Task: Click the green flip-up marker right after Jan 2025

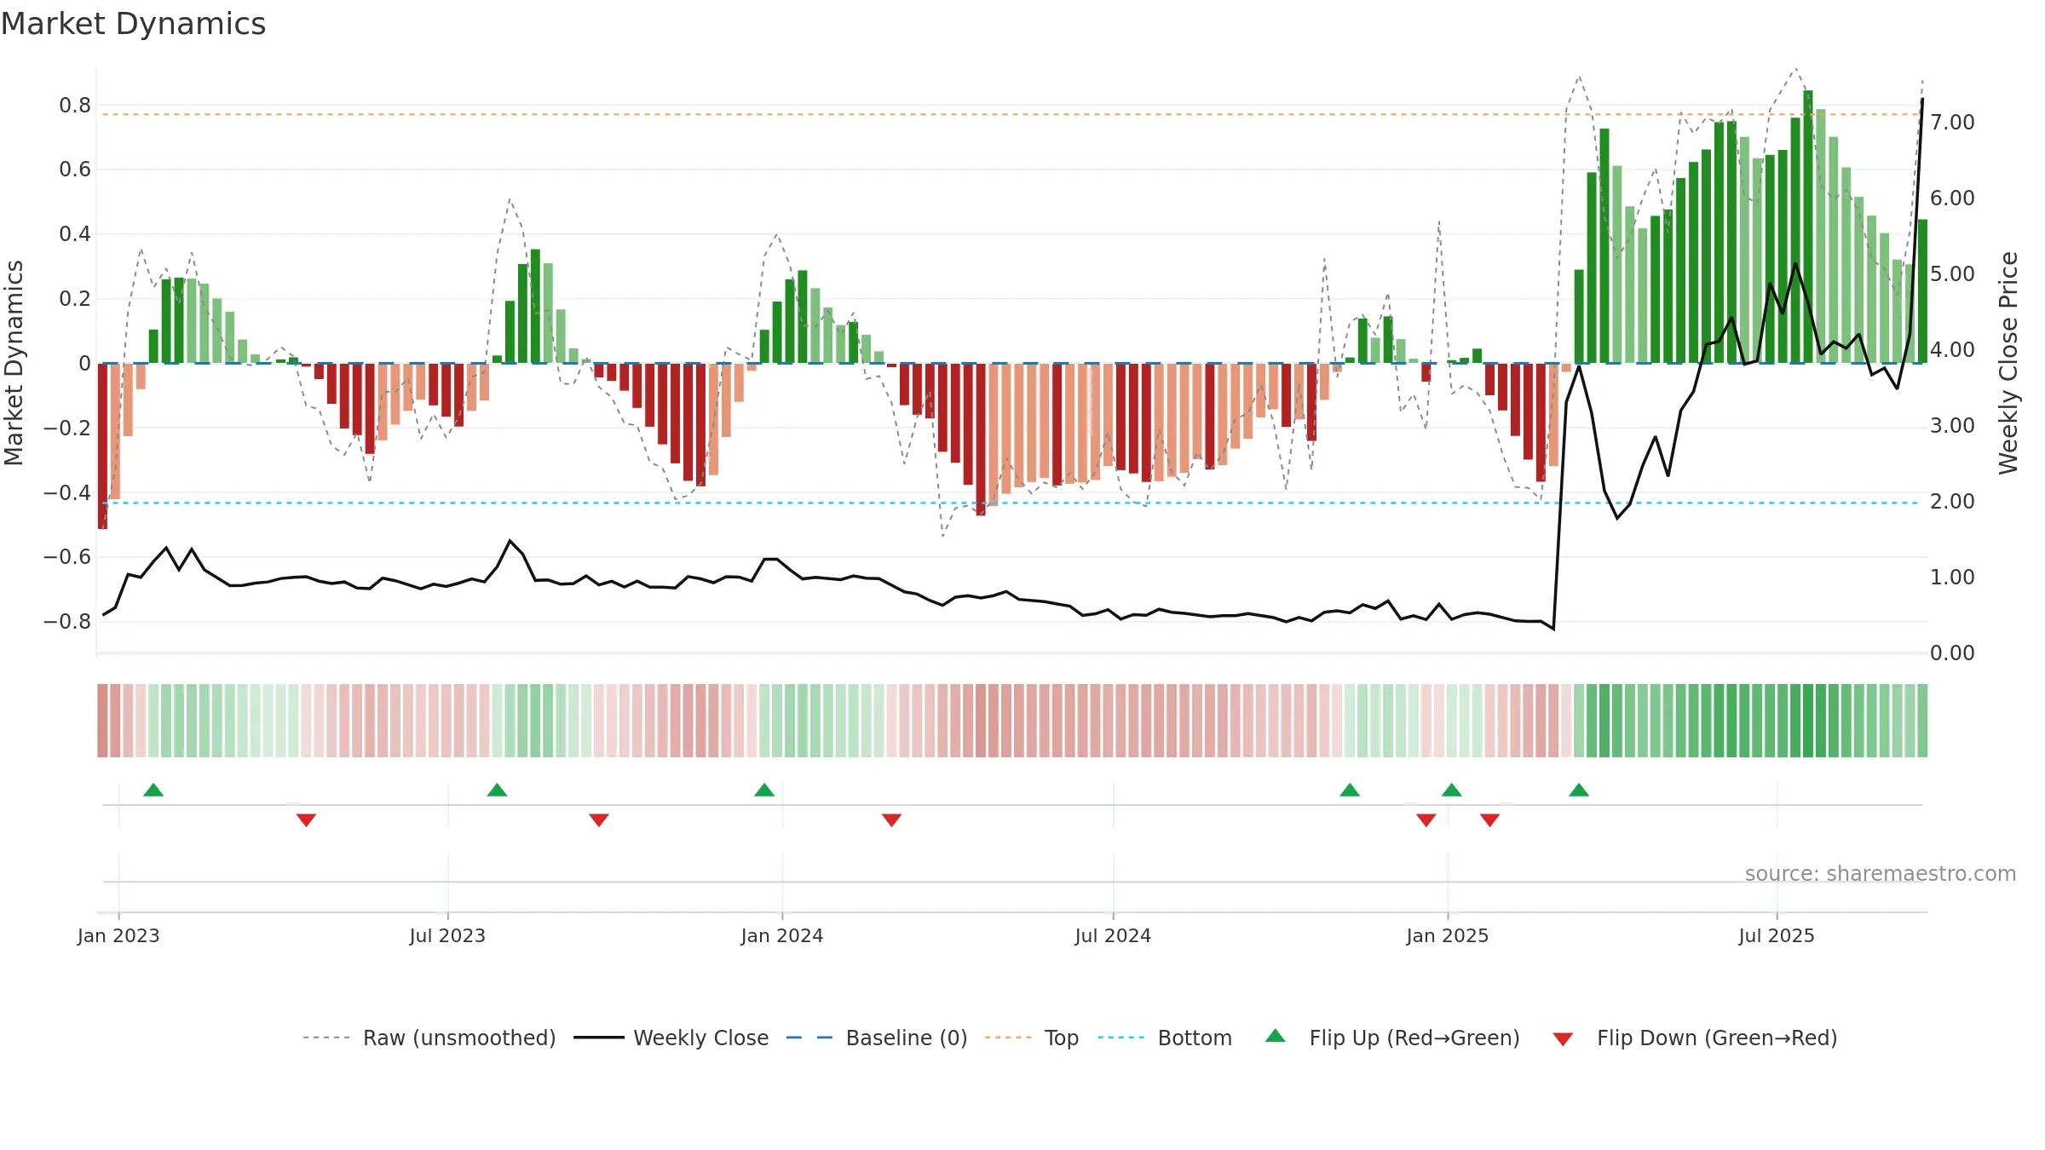Action: (x=1452, y=790)
